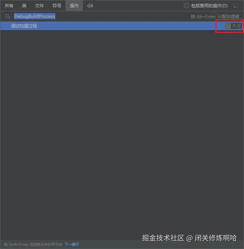The height and width of the screenshot is (249, 244).
Task: Open the 文件 tab
Action: point(39,6)
